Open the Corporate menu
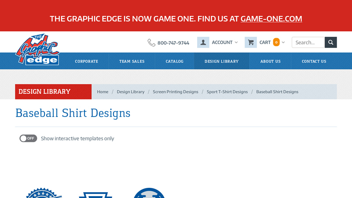The width and height of the screenshot is (352, 198). coord(86,61)
